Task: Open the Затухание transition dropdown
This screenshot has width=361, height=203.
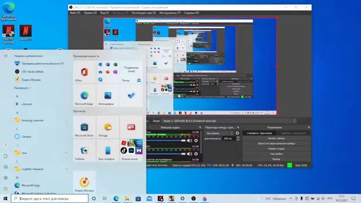Action: click(x=219, y=133)
